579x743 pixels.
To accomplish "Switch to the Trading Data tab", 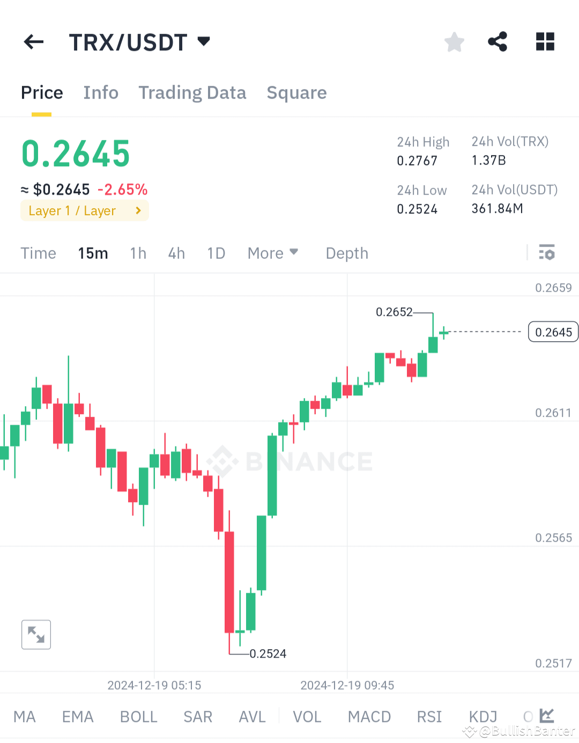I will click(x=192, y=92).
